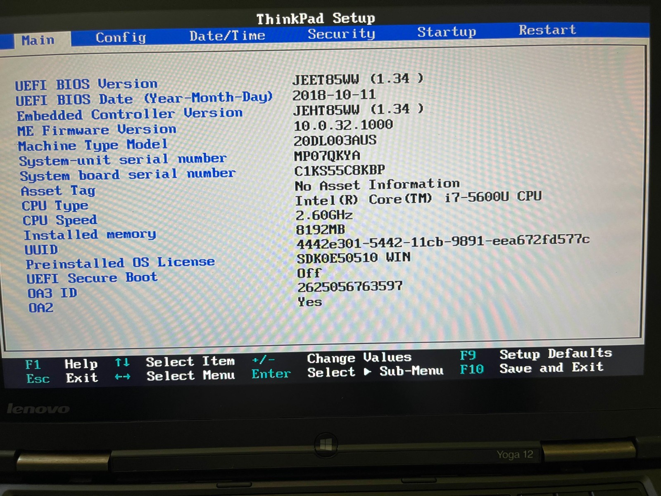The image size is (661, 496).
Task: Go to the Security tab
Action: (x=341, y=34)
